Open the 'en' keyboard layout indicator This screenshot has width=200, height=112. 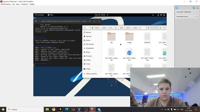point(153,15)
